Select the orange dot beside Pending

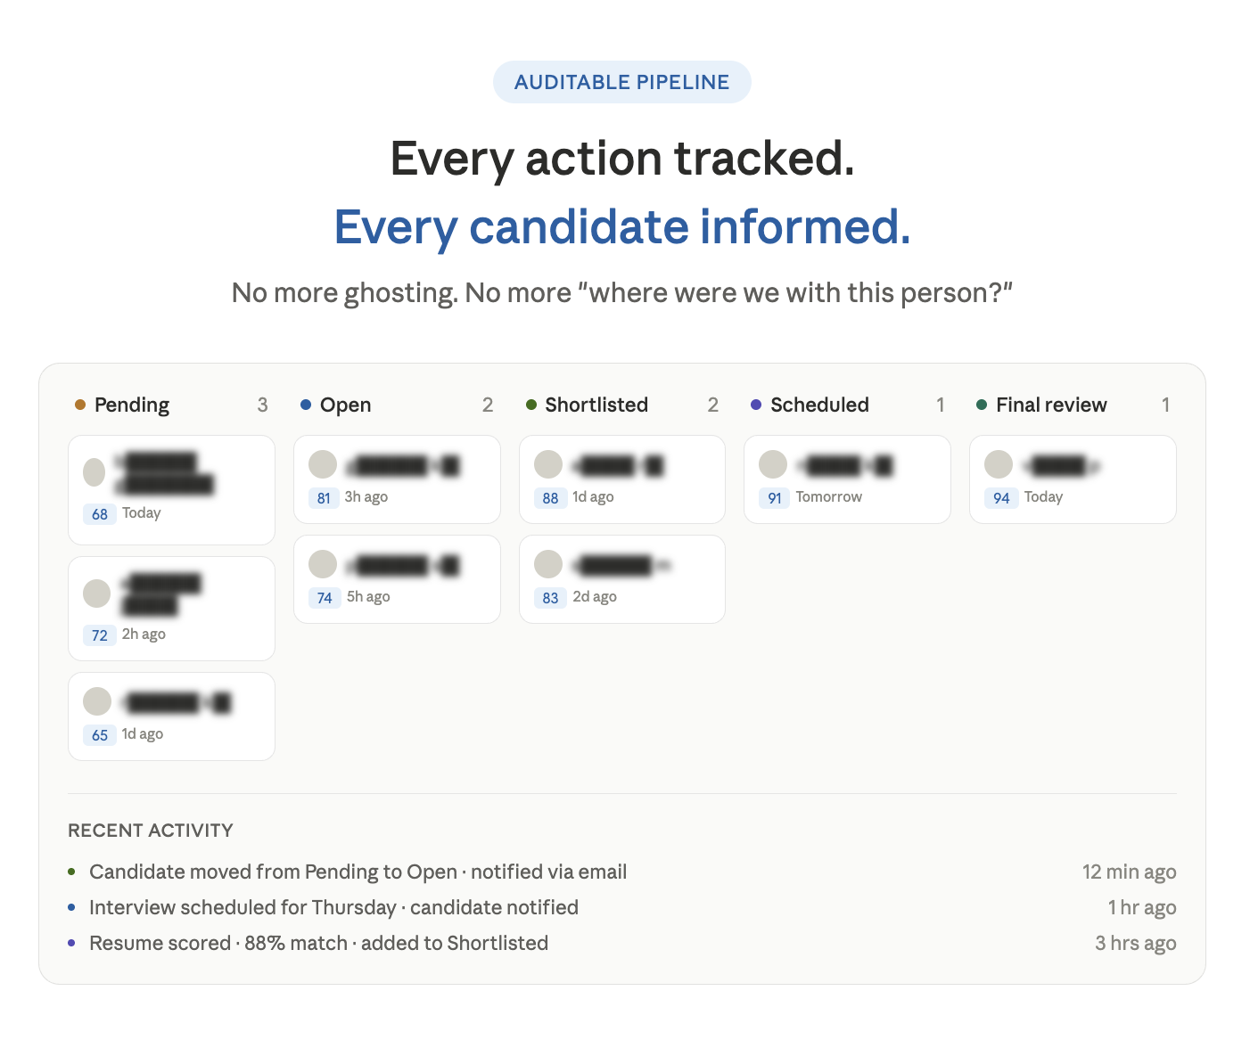[80, 405]
